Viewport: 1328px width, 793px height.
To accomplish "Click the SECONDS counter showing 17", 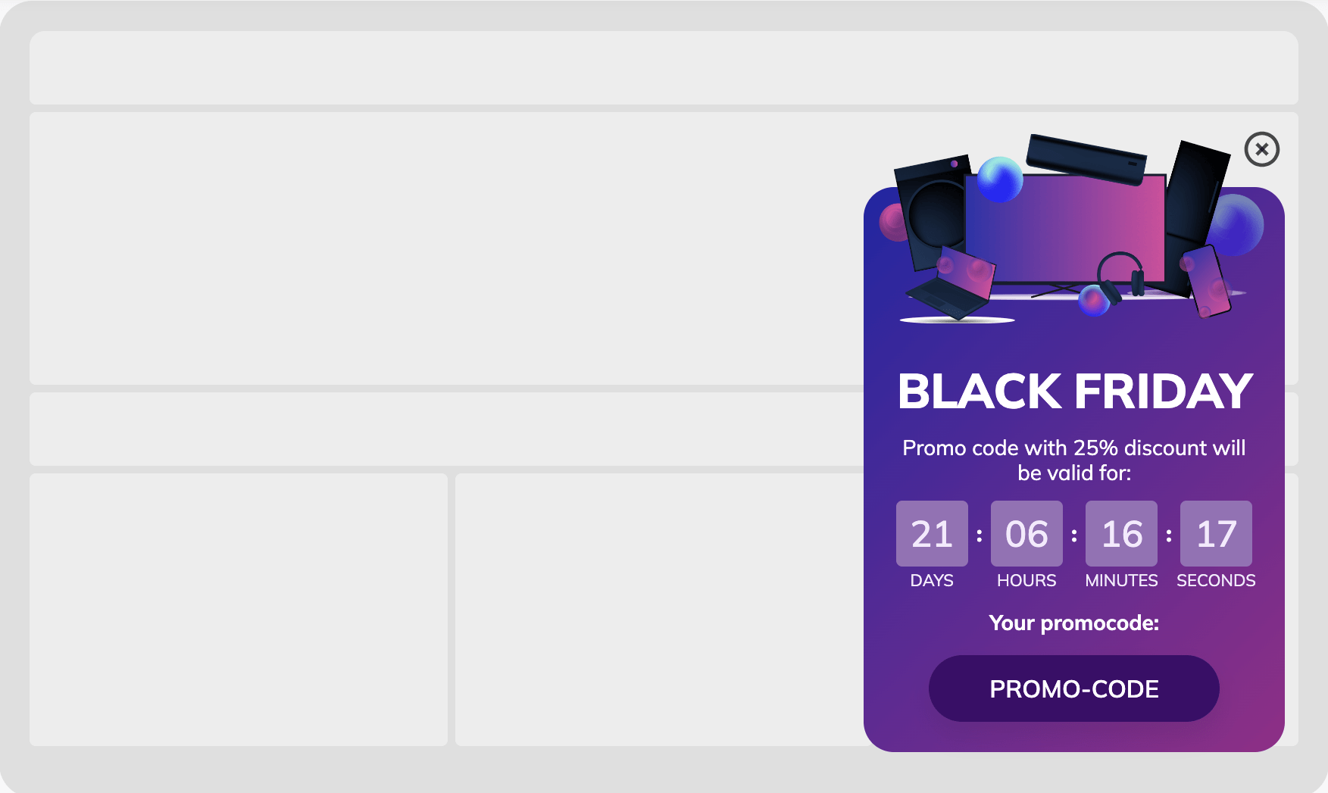I will (1216, 533).
